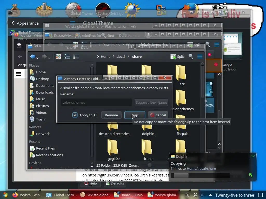Screen dimensions: 266x199
Task: Adjust the Zoom slider in status bar
Action: 149,165
